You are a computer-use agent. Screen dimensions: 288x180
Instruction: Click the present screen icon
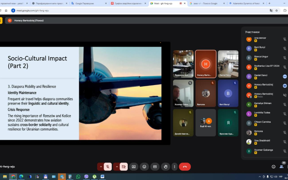pyautogui.click(x=134, y=167)
